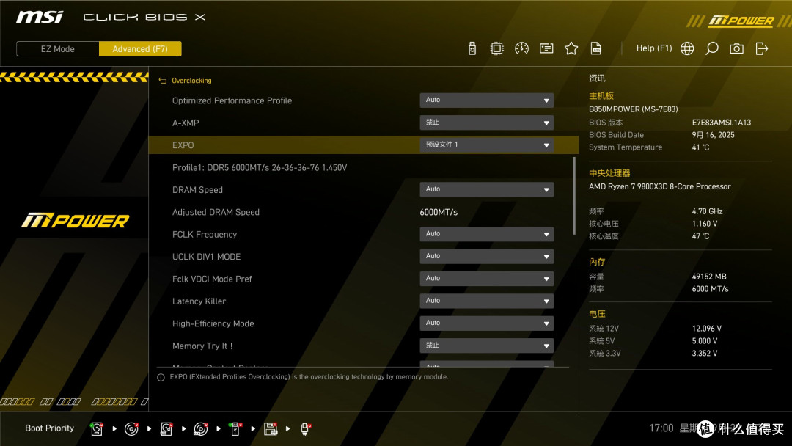The height and width of the screenshot is (446, 792).
Task: Take a screenshot with camera icon
Action: click(736, 48)
